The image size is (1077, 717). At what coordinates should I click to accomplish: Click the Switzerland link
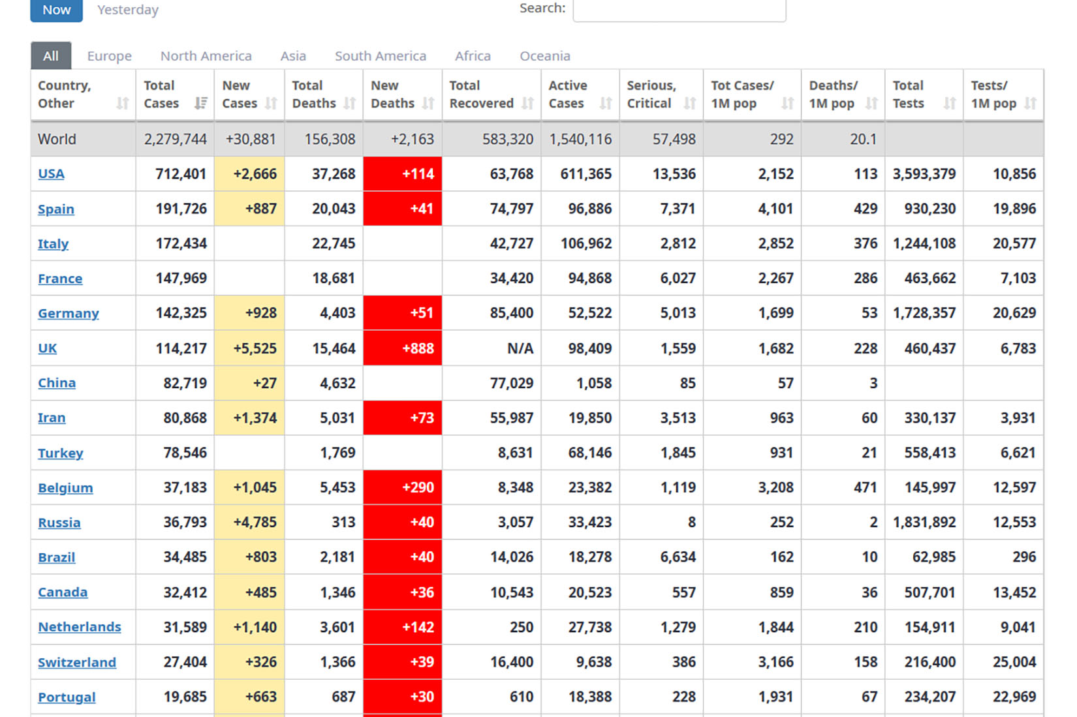pyautogui.click(x=77, y=662)
